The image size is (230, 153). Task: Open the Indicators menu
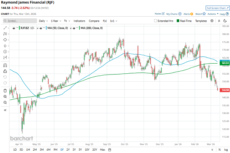(x=79, y=21)
